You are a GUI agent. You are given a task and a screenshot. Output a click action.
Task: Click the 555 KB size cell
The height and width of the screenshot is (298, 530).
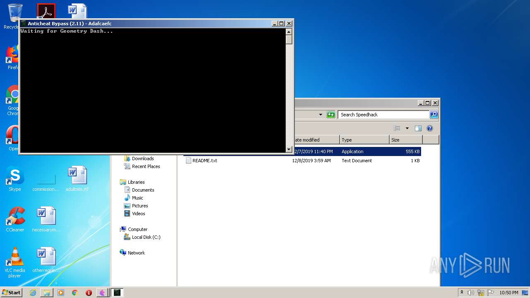413,151
